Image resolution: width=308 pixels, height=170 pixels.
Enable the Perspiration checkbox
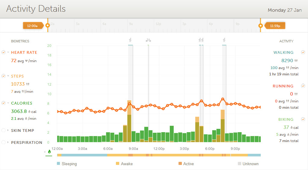[x=4, y=142]
